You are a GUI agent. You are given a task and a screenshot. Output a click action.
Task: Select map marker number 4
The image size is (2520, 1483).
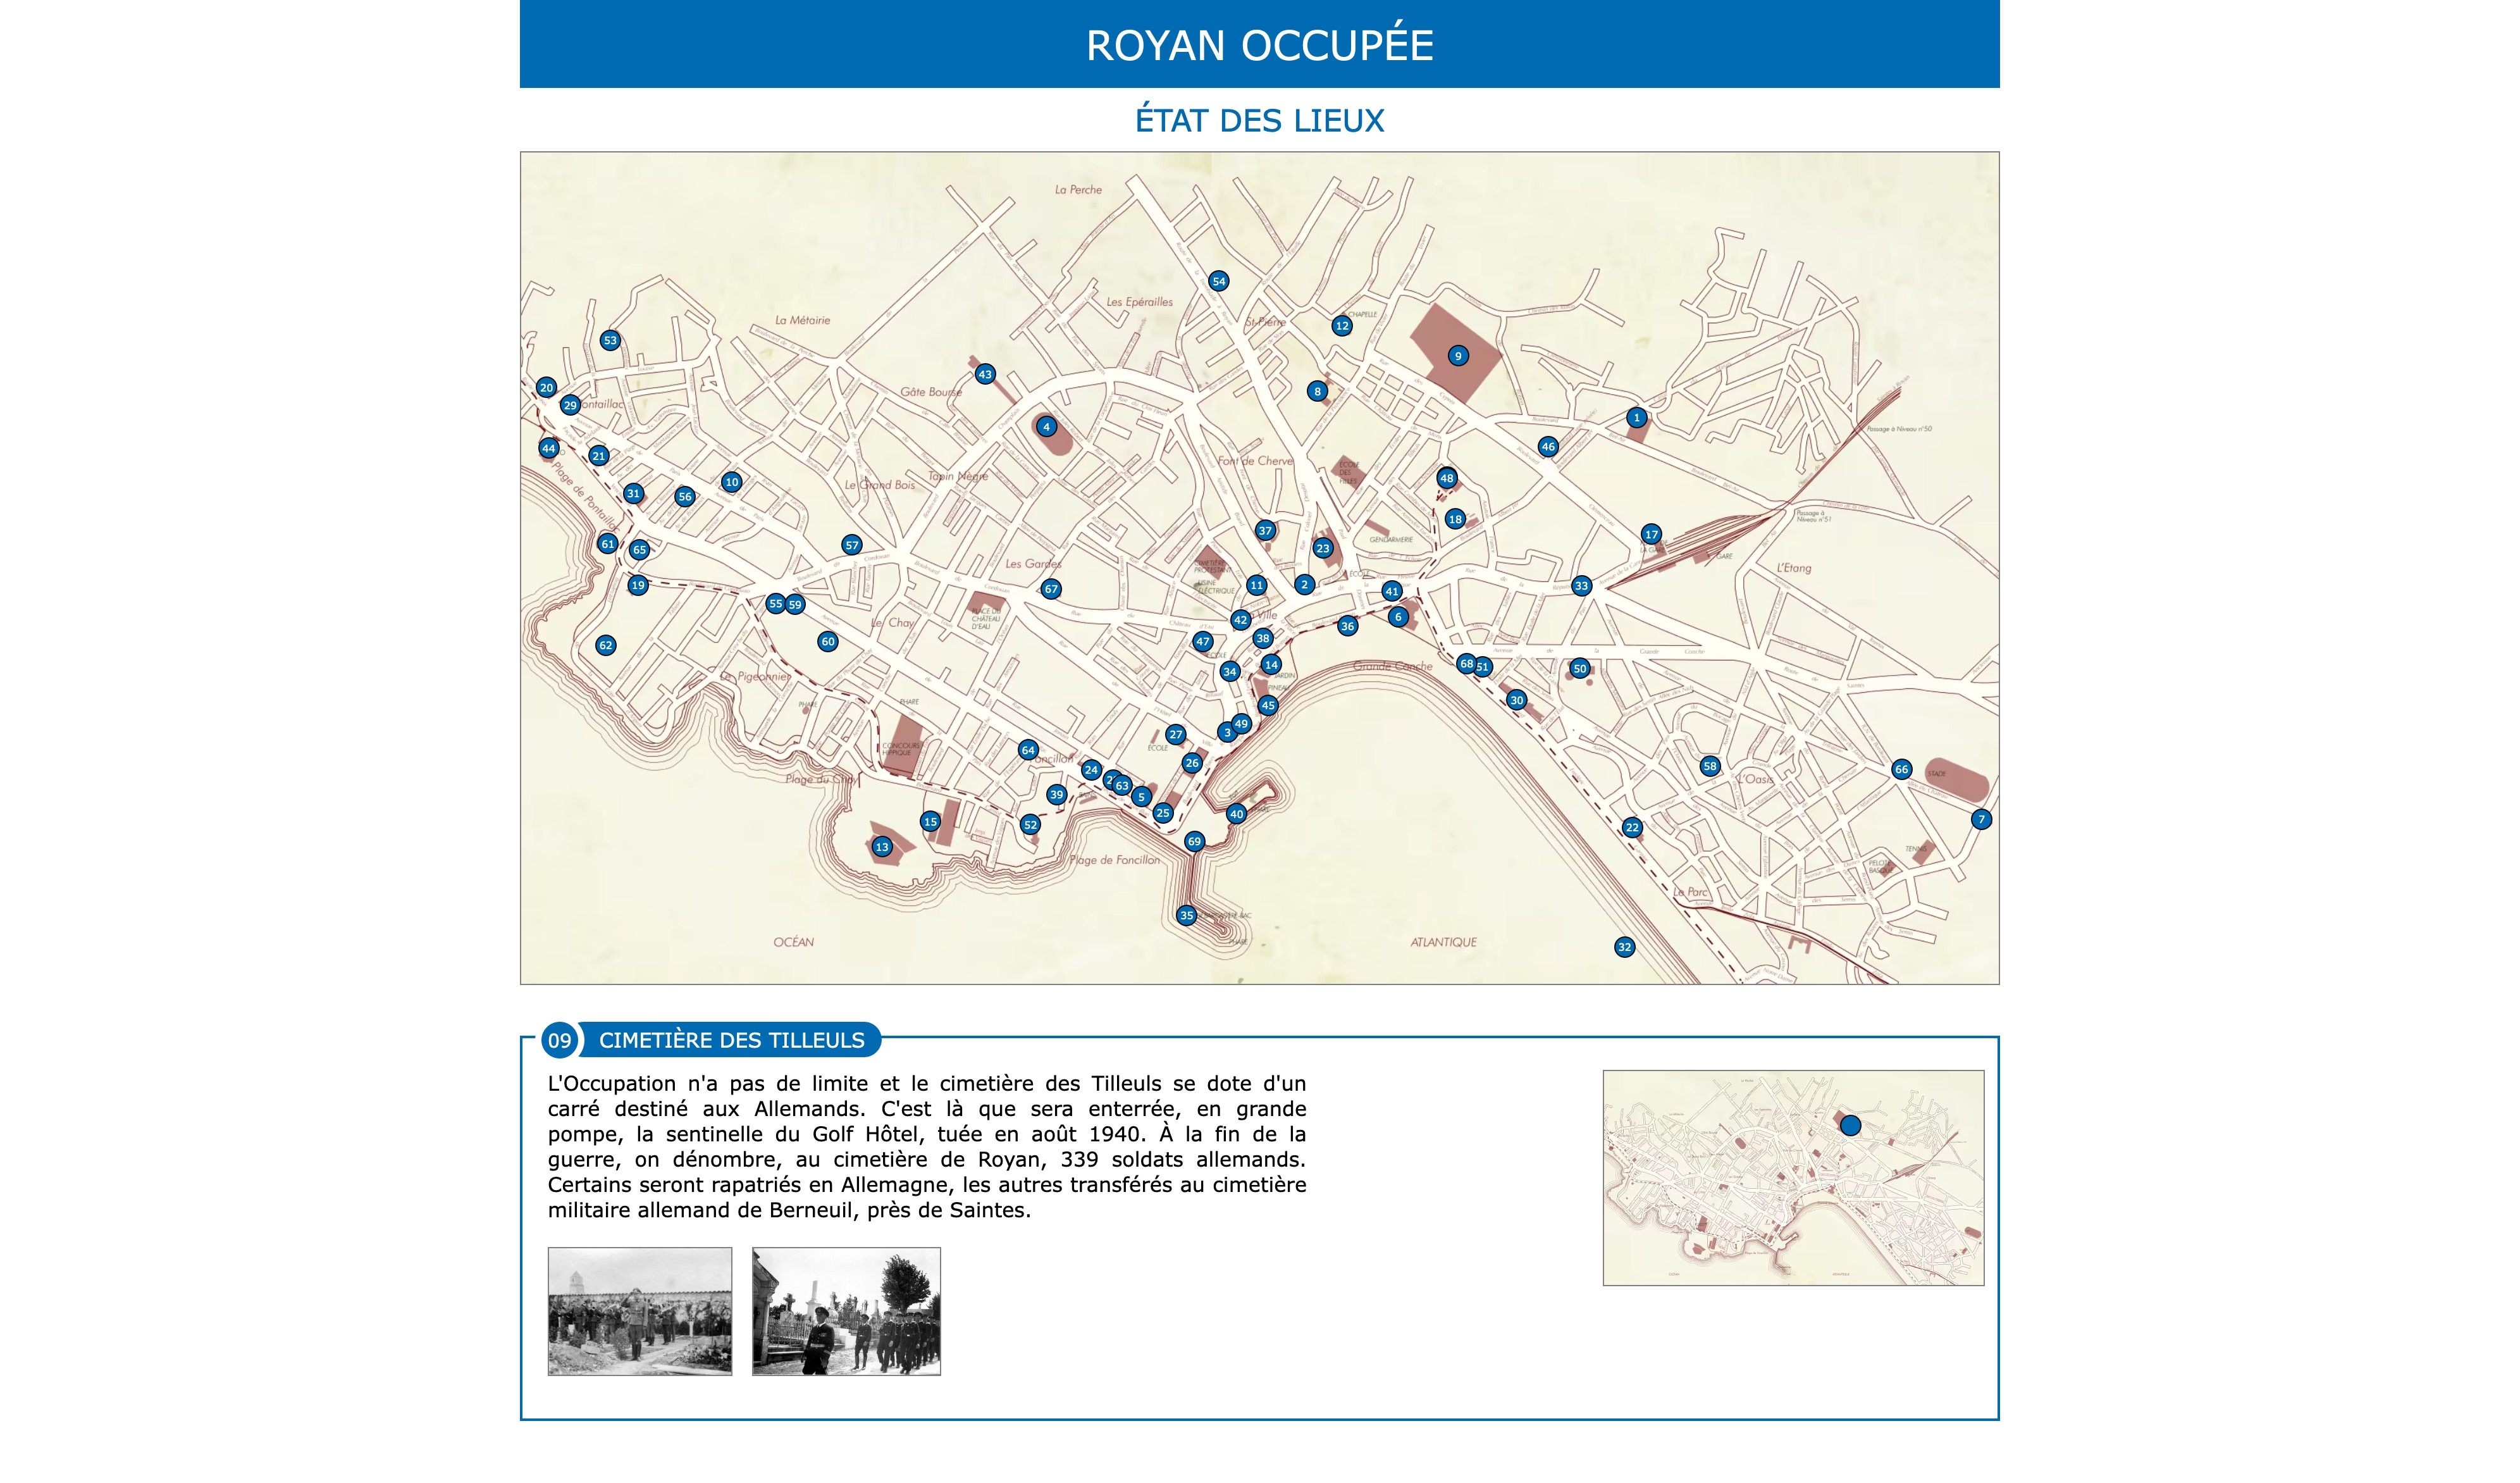1046,427
